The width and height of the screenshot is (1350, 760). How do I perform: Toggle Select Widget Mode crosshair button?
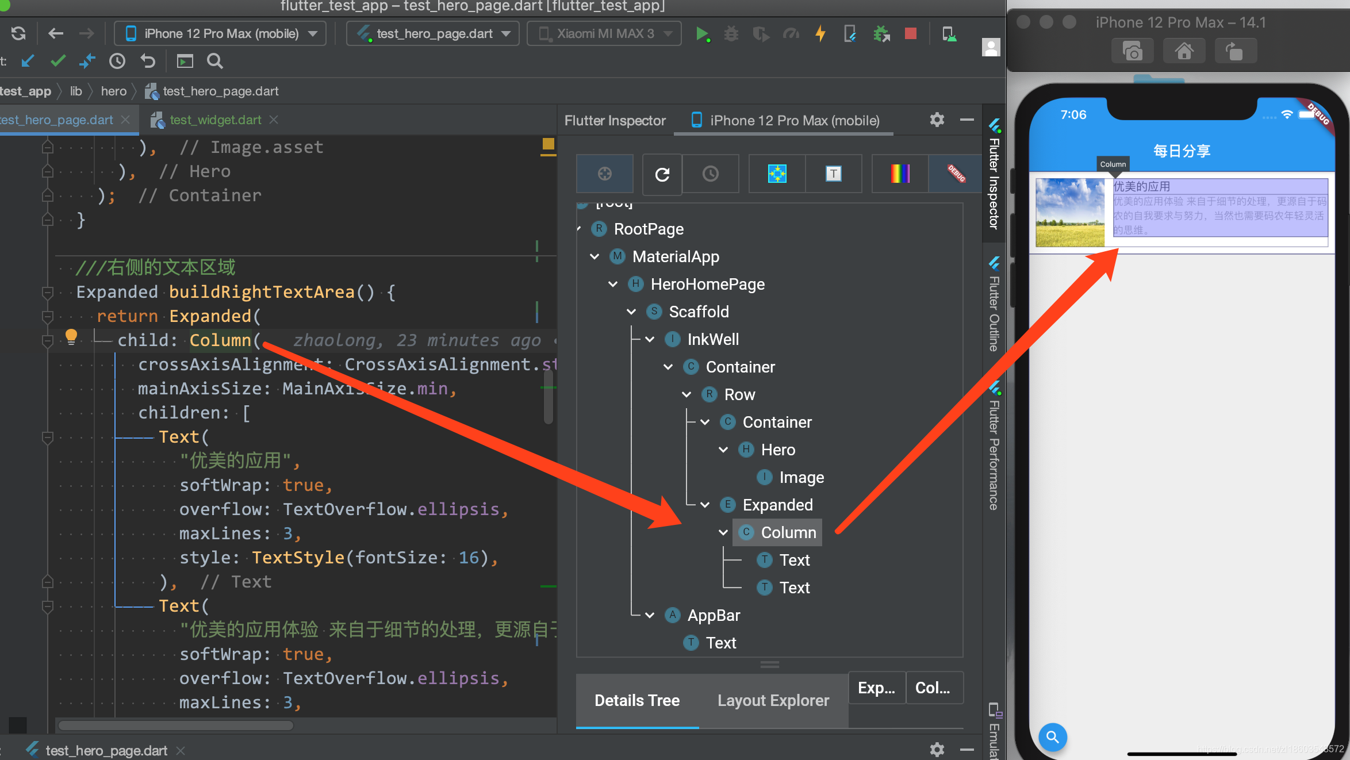[605, 174]
